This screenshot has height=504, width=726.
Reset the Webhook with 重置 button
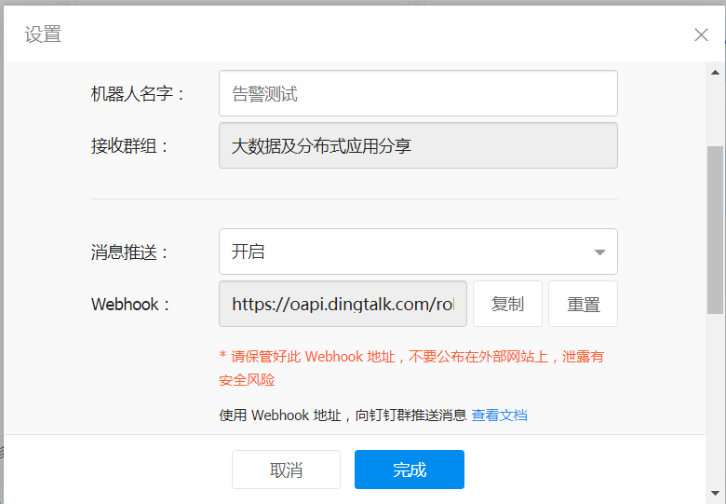[583, 304]
